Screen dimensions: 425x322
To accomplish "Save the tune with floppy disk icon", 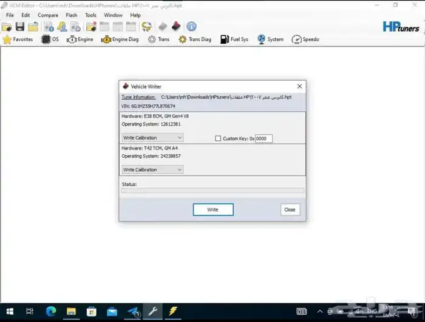I will click(x=20, y=27).
